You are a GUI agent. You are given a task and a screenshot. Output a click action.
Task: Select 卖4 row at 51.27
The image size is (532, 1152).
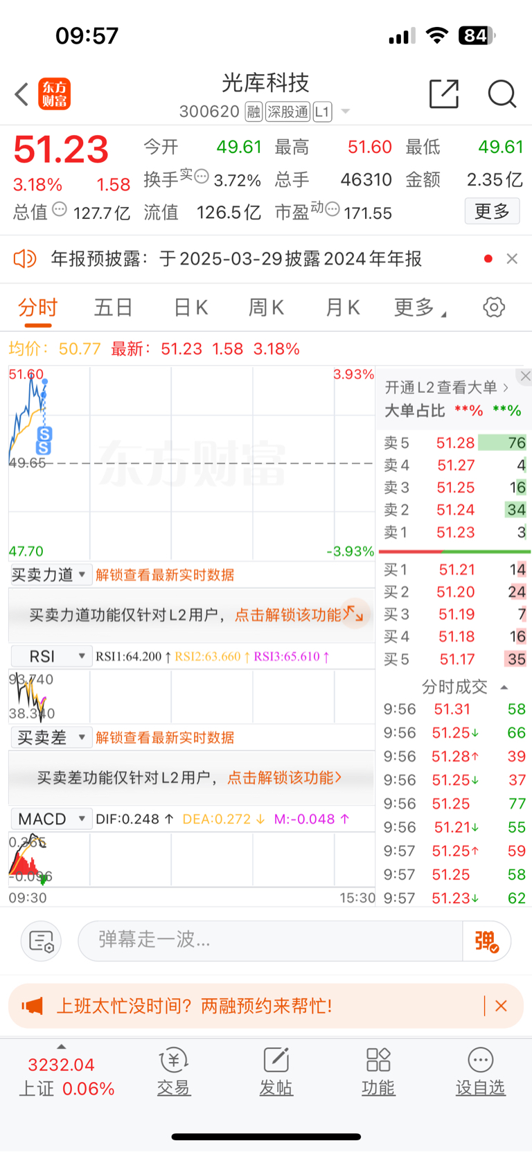click(455, 465)
